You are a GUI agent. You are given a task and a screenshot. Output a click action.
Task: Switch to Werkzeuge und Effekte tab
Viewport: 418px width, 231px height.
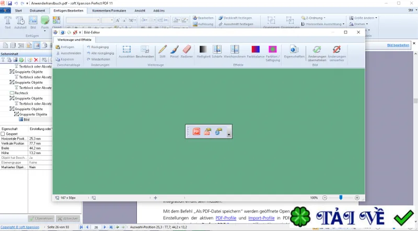click(74, 40)
